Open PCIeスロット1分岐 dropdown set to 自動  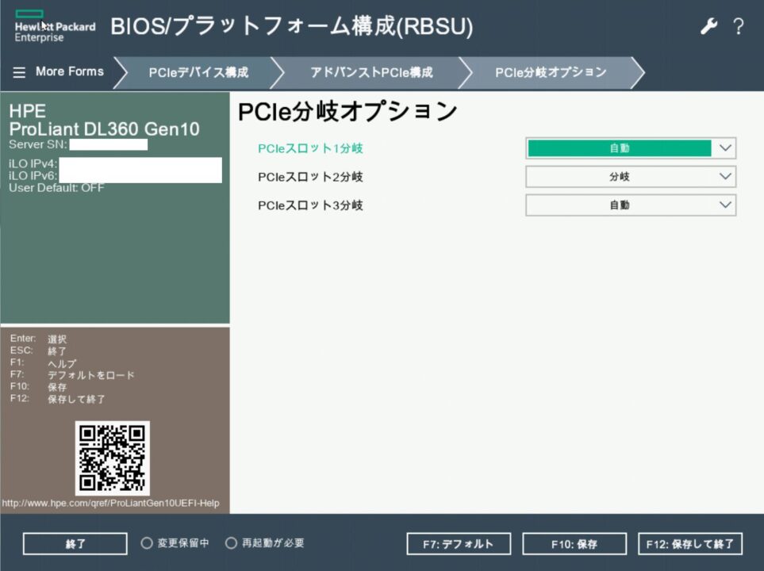[x=631, y=148]
